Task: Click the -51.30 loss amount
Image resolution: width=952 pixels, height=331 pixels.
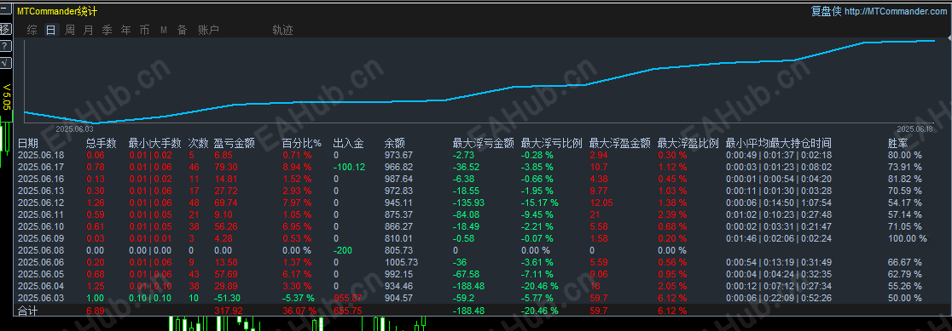Action: tap(228, 298)
